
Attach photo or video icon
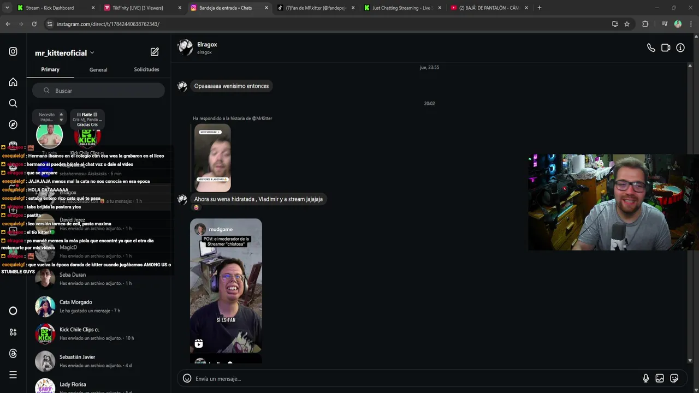click(660, 378)
